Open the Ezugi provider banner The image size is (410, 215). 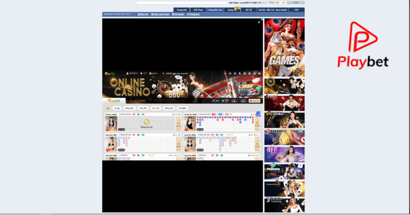pos(285,103)
